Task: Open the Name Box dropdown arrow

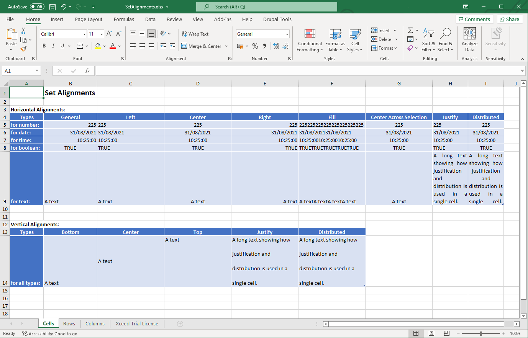Action: click(37, 71)
